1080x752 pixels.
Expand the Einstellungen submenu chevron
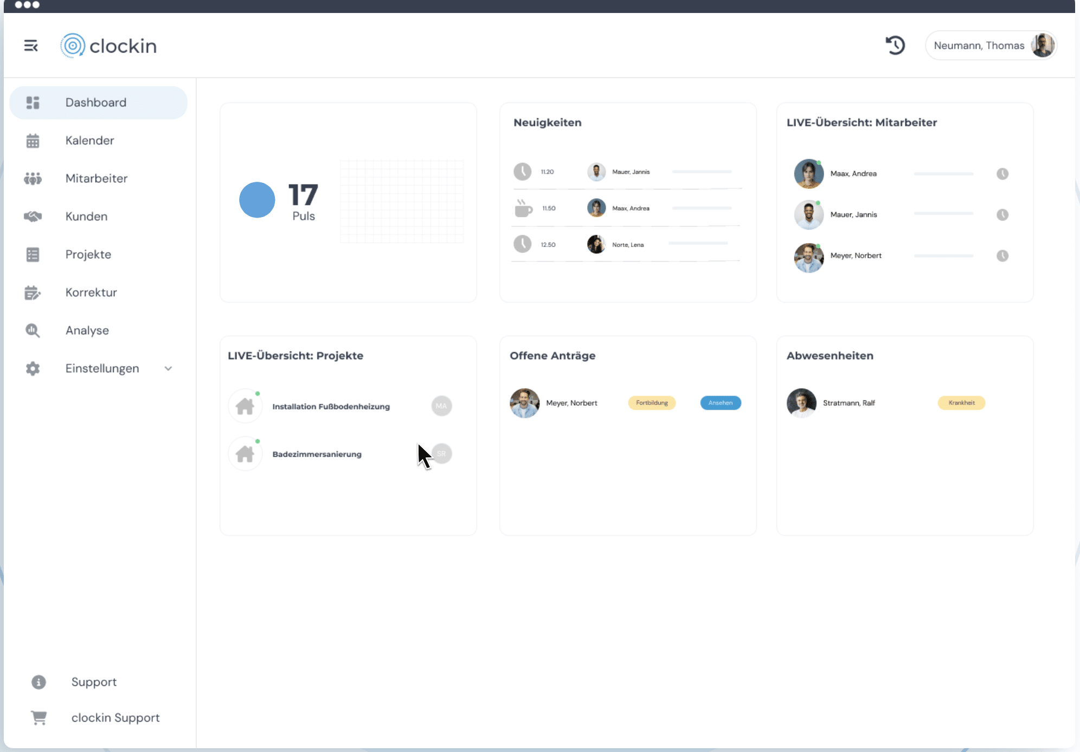(169, 368)
